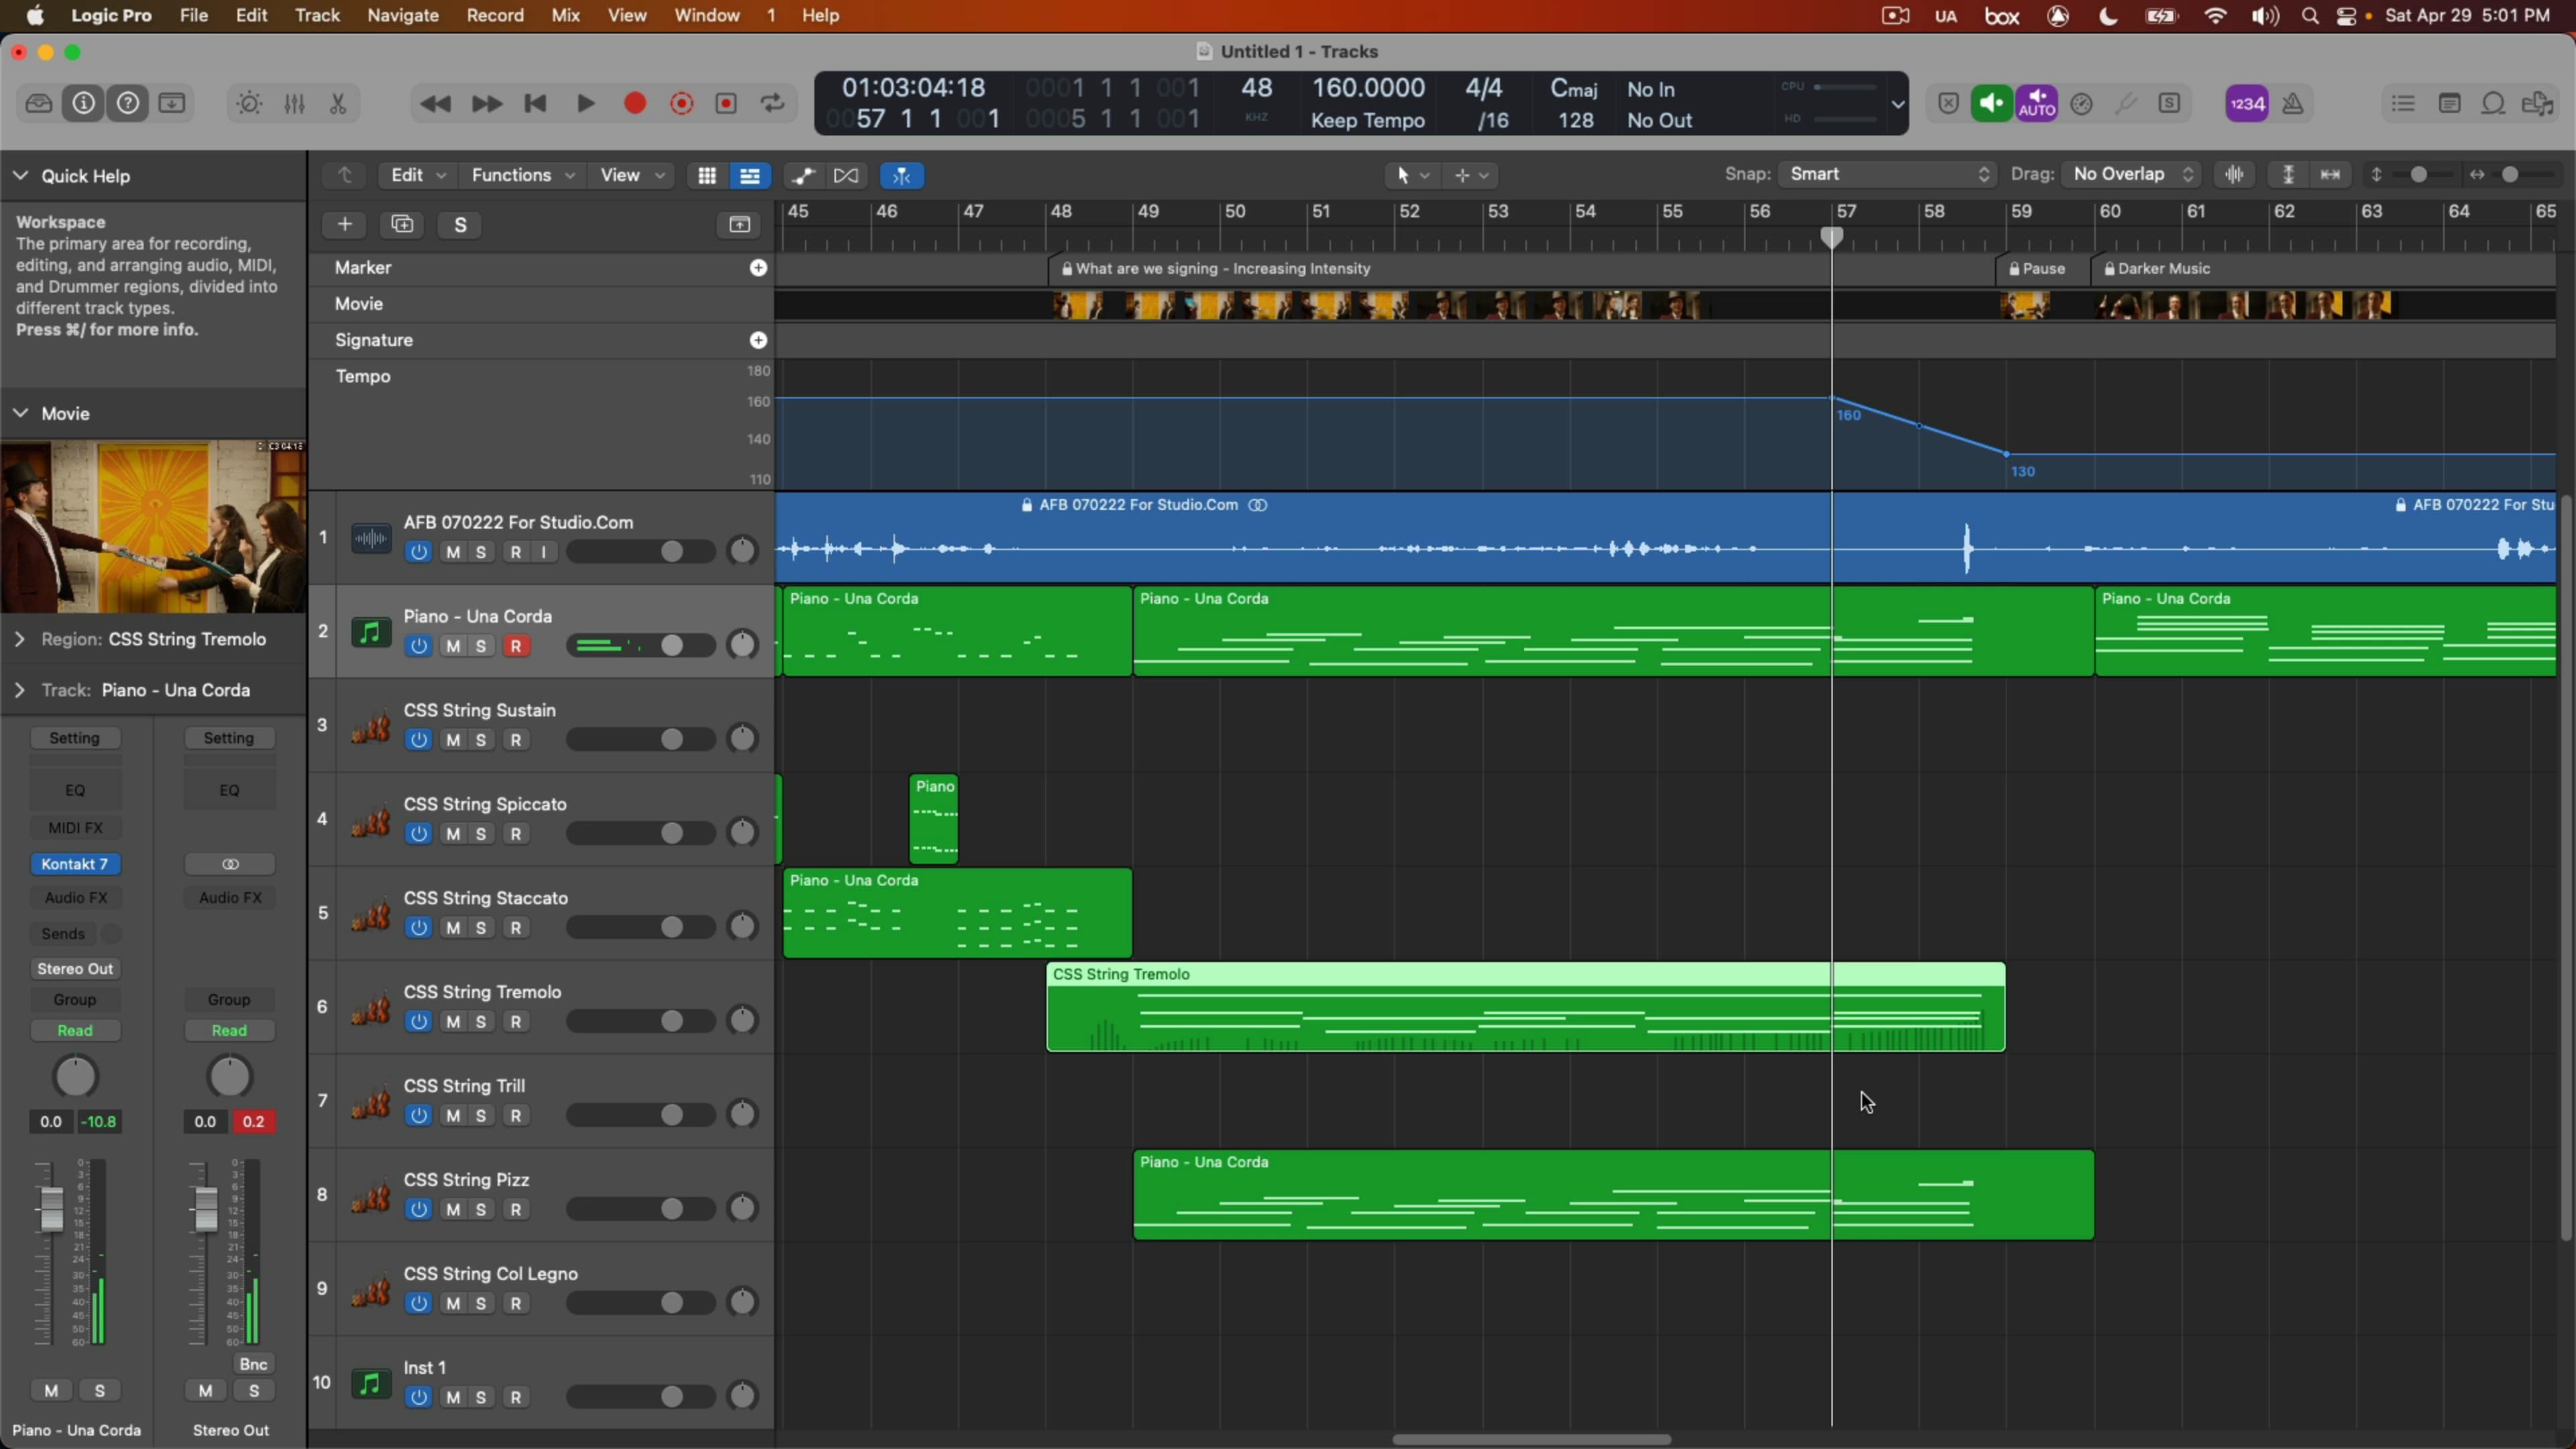The height and width of the screenshot is (1449, 2576).
Task: Open the Drag mode dropdown set to No Overlap
Action: (x=2132, y=174)
